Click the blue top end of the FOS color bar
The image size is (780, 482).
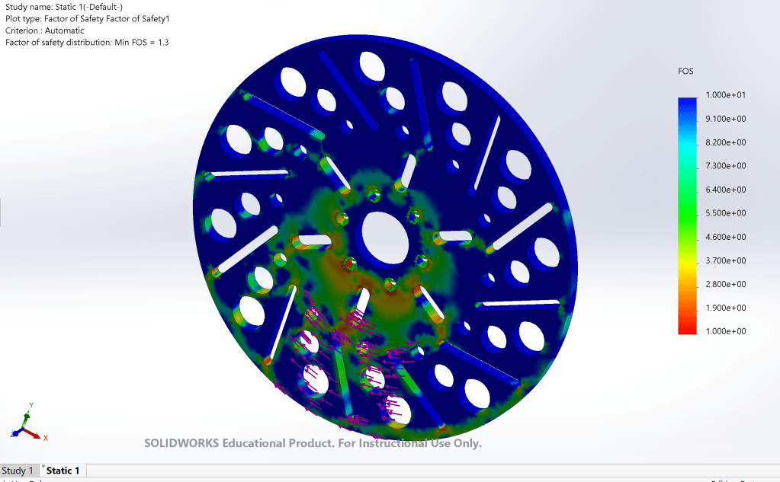tap(688, 103)
